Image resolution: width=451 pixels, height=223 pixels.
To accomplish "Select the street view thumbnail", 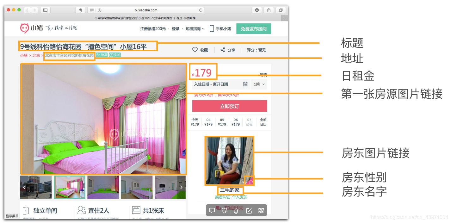I will pyautogui.click(x=36, y=187).
